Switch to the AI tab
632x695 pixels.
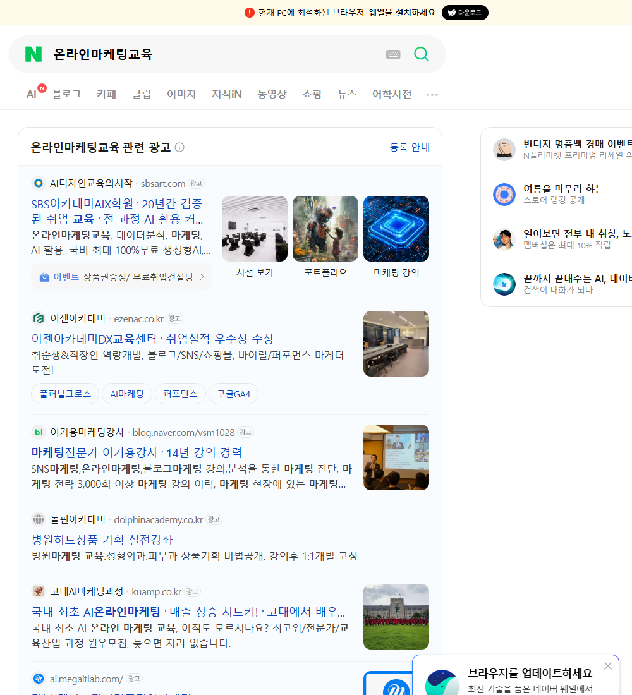32,94
